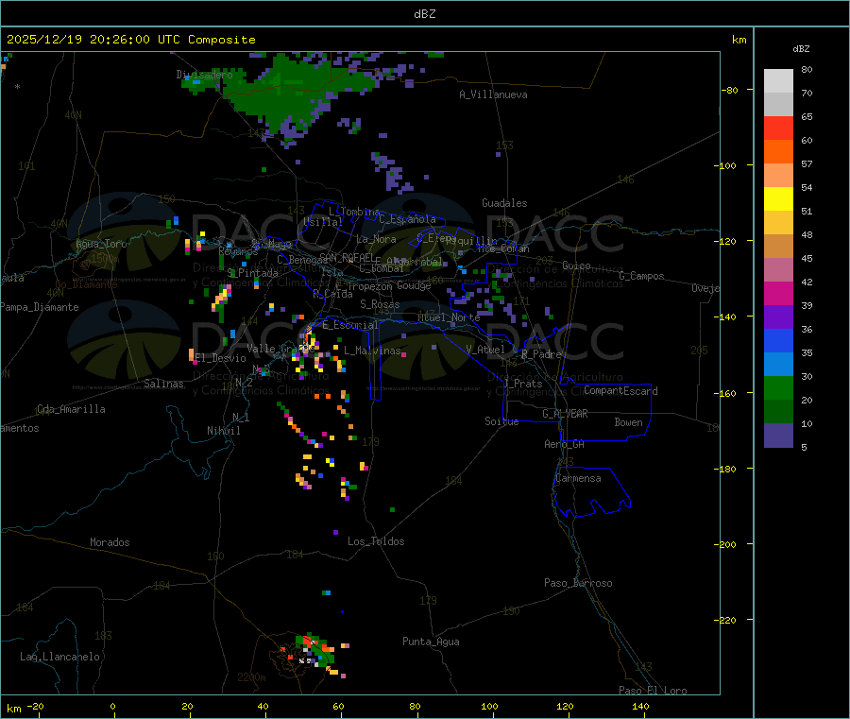Click the 'Los_Toldos' label
Viewport: 850px width, 719px height.
pyautogui.click(x=376, y=541)
